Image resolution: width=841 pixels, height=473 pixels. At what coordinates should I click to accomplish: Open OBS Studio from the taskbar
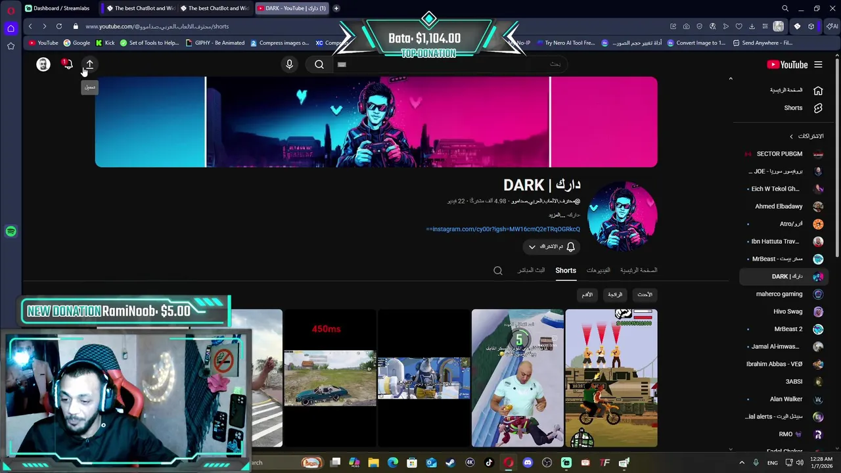coord(547,462)
